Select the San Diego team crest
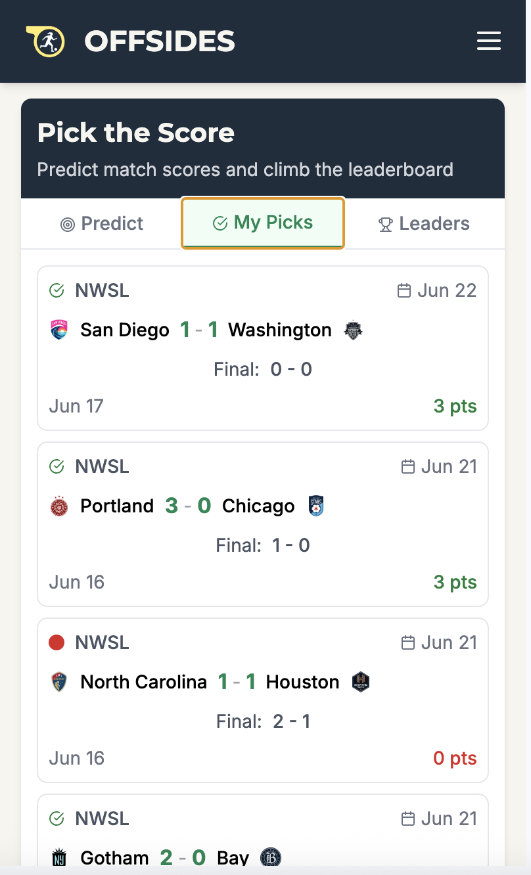531x875 pixels. coord(59,330)
